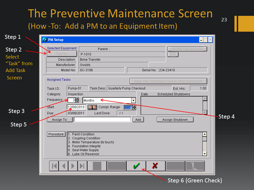Click the Due date field 03/06/2011
This screenshot has height=190, width=254.
click(x=76, y=113)
